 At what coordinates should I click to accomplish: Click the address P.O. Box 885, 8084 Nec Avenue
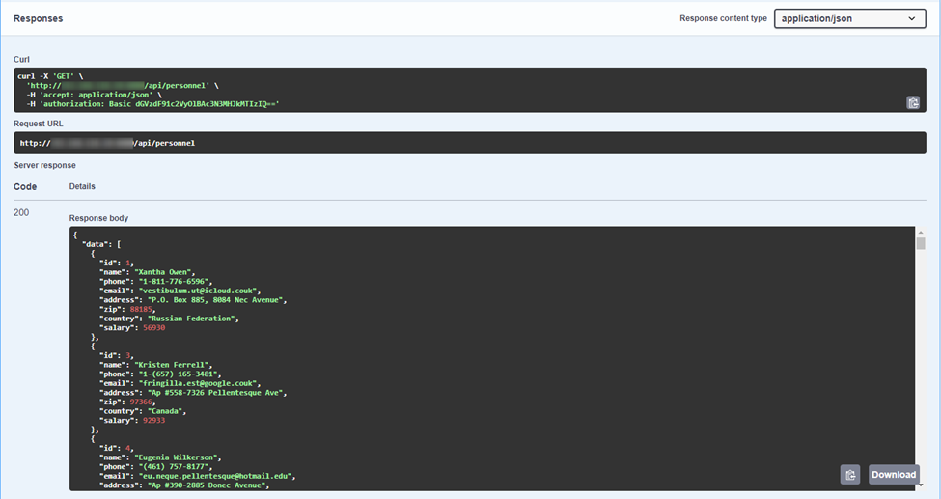(x=215, y=300)
